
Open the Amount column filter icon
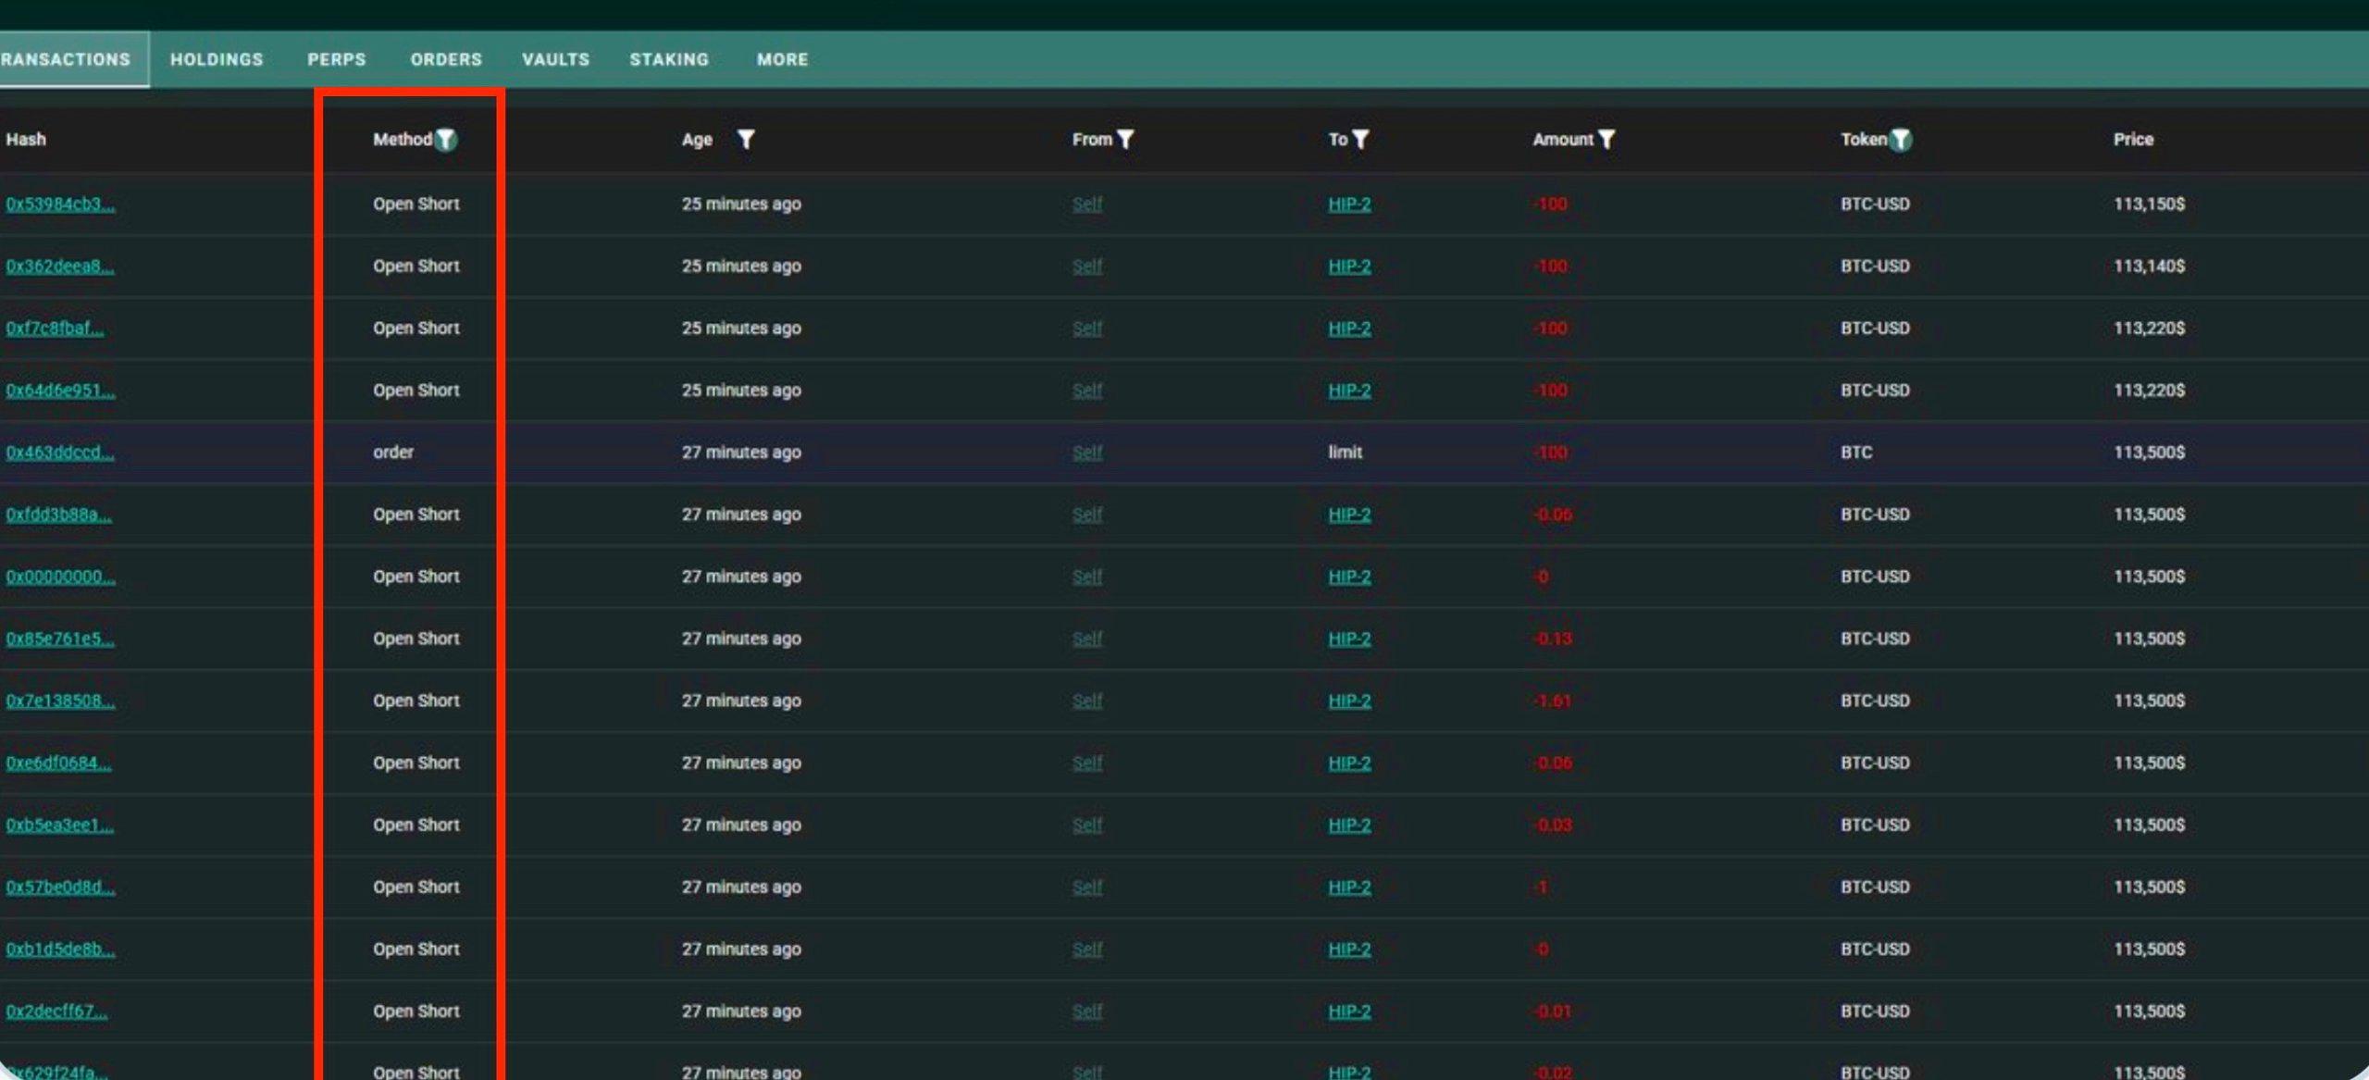point(1606,139)
